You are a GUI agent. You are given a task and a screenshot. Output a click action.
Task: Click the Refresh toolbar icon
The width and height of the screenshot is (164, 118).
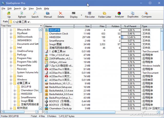coord(22,13)
